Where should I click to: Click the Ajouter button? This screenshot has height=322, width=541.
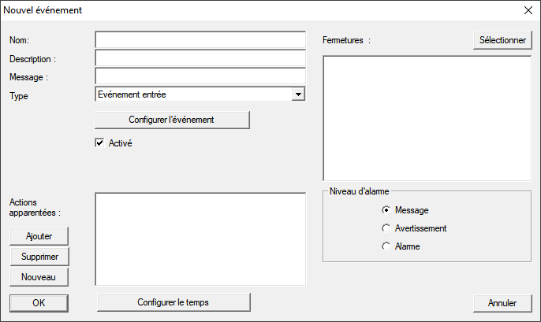tap(39, 236)
